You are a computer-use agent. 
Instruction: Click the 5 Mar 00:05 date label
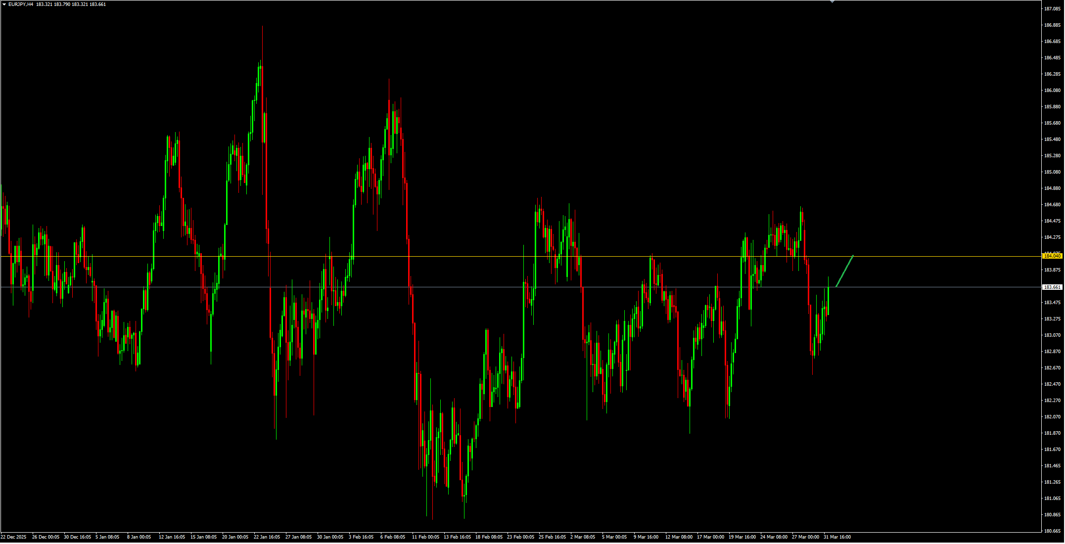(x=614, y=537)
